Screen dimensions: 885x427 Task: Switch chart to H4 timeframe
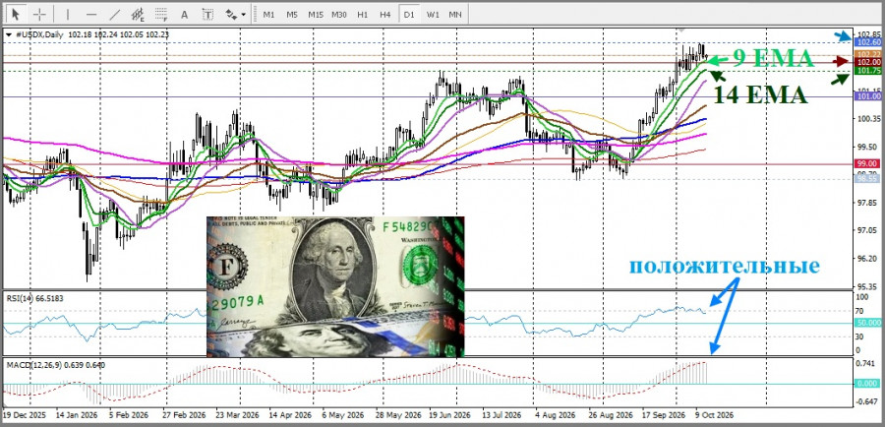tap(384, 15)
